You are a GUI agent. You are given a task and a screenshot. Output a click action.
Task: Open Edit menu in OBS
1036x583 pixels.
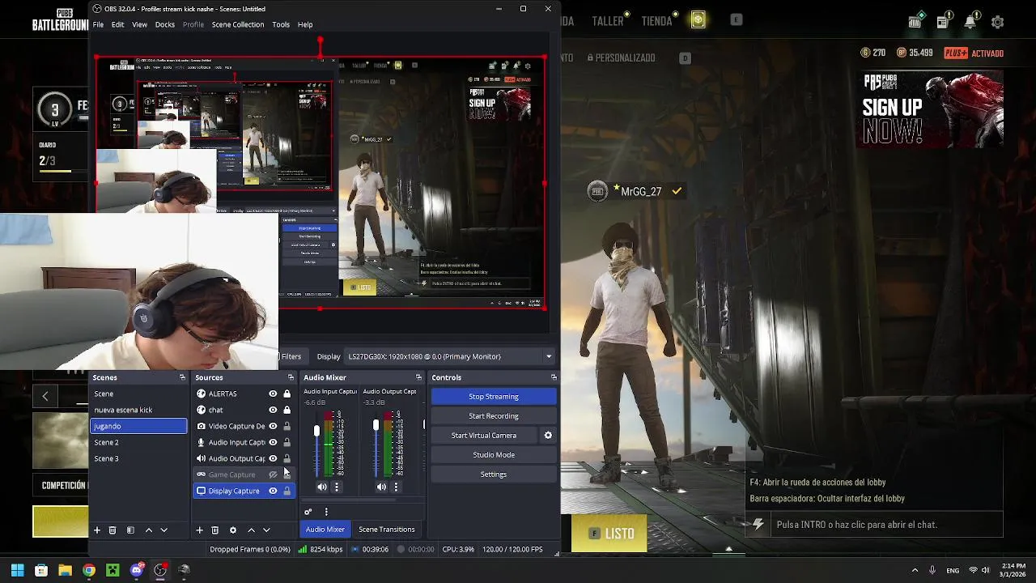(117, 24)
